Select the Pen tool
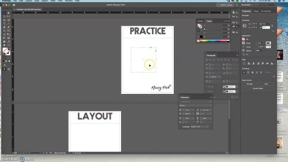The height and width of the screenshot is (162, 288). pyautogui.click(x=4, y=27)
